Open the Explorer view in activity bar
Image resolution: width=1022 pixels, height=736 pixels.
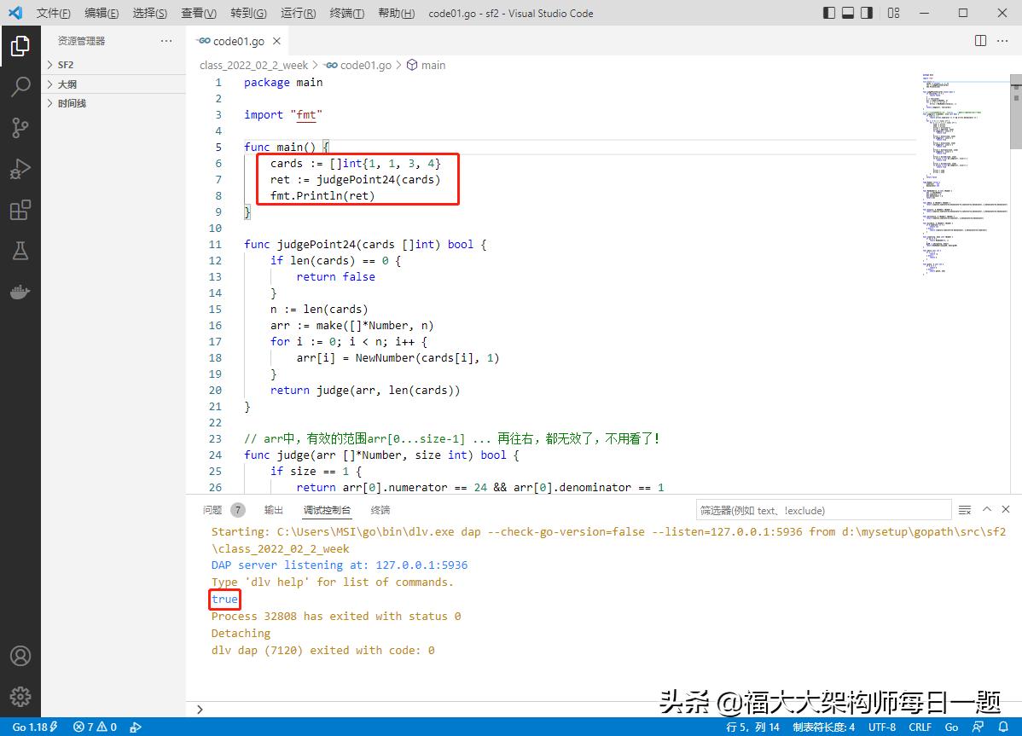[20, 45]
